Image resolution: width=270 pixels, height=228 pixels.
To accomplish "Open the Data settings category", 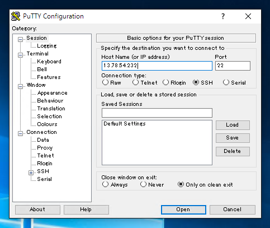I will point(43,140).
